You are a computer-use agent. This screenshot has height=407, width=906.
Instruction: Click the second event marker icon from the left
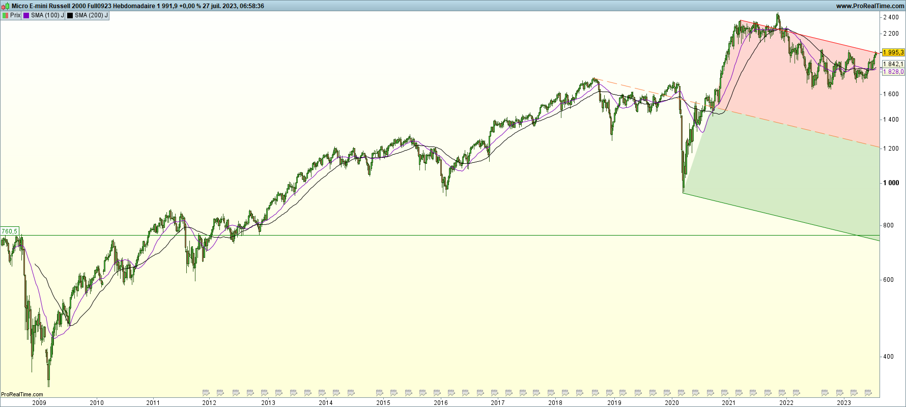pyautogui.click(x=220, y=393)
